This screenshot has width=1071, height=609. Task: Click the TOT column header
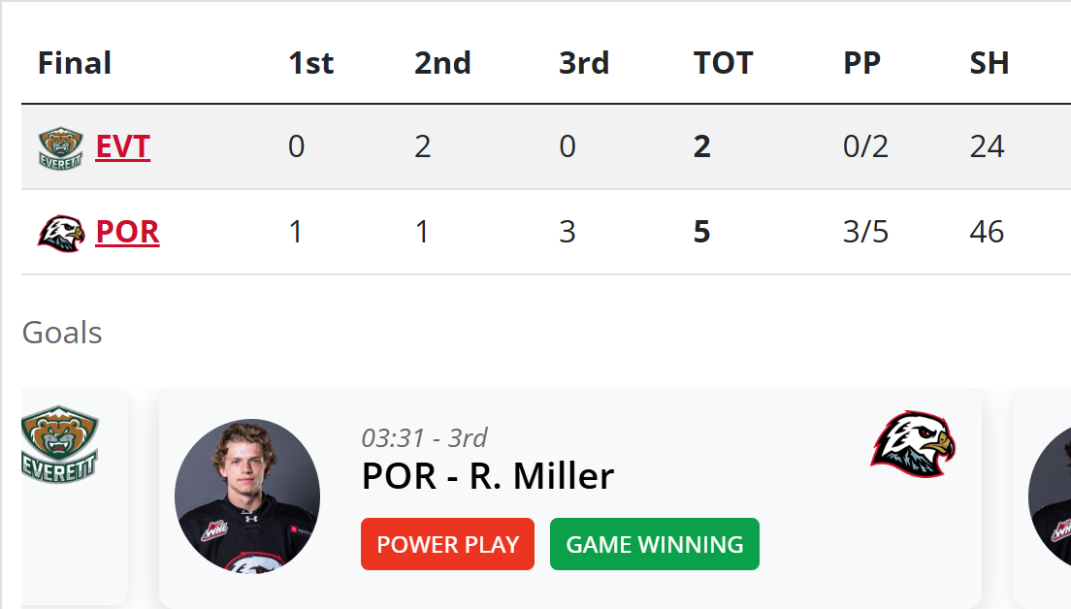(723, 64)
